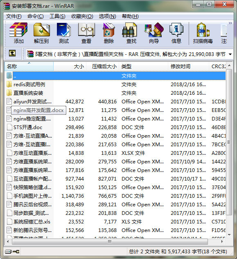Sort by the 大小 column header

click(x=70, y=67)
